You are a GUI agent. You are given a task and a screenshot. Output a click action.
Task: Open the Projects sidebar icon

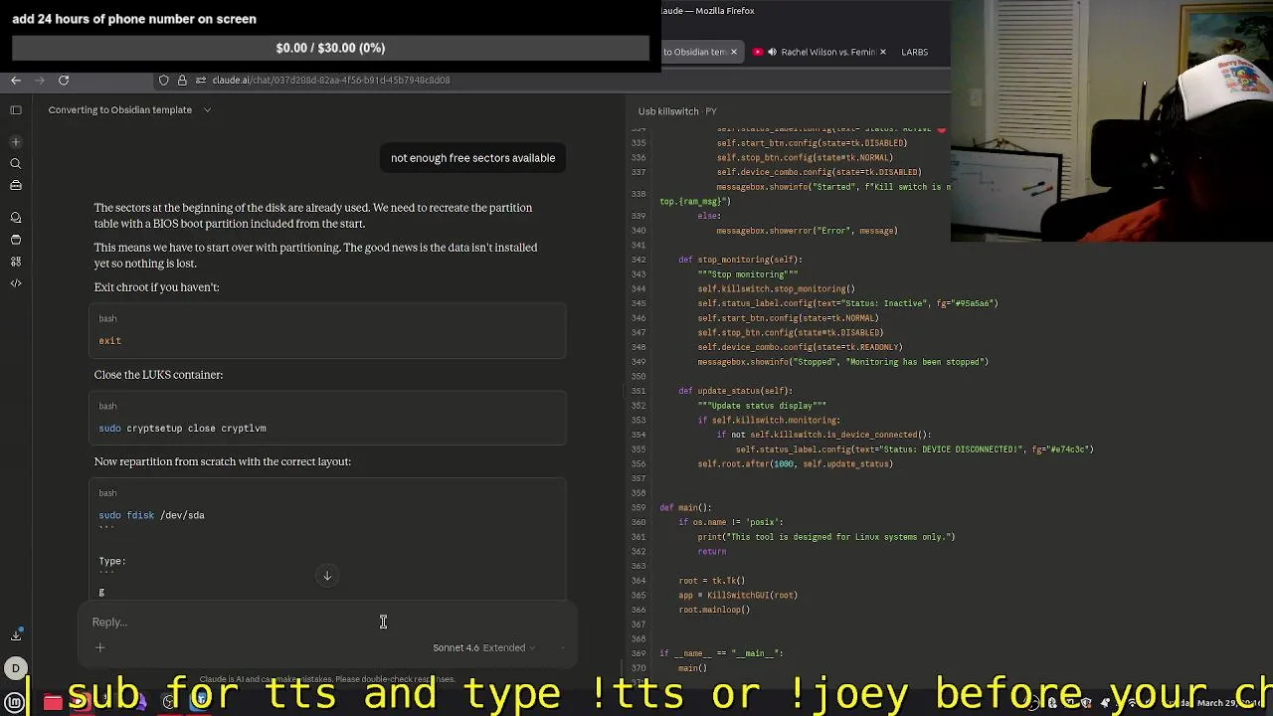pos(16,240)
